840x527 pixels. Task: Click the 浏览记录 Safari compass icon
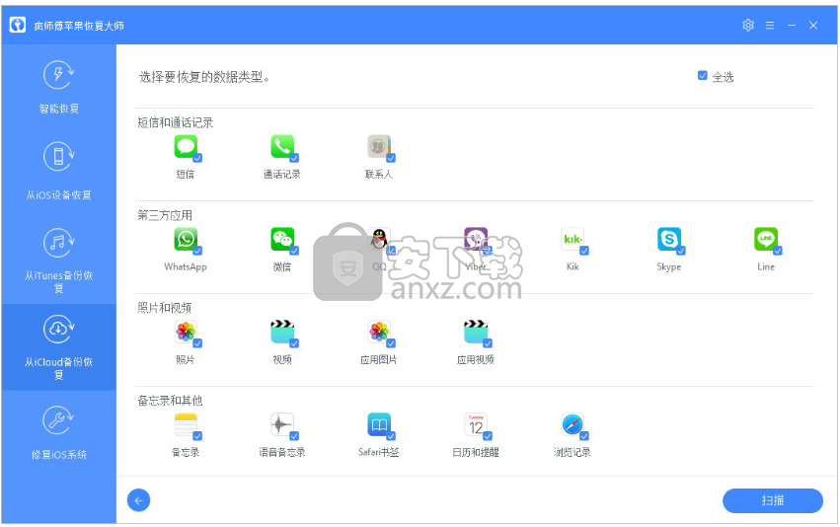click(x=573, y=424)
